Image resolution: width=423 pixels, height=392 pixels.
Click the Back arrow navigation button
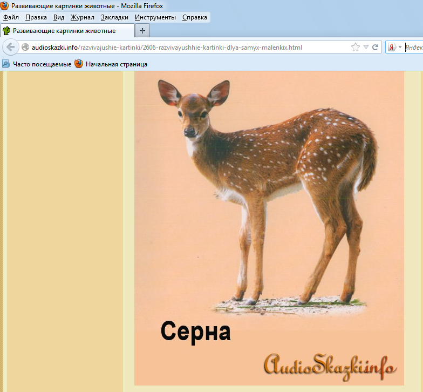(x=11, y=48)
